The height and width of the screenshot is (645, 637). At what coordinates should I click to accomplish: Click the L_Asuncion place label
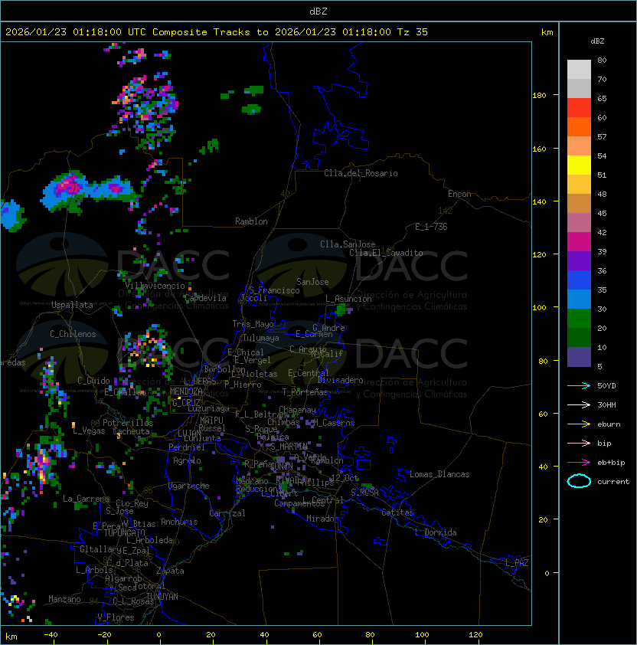348,299
